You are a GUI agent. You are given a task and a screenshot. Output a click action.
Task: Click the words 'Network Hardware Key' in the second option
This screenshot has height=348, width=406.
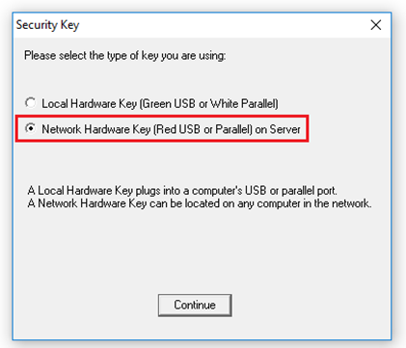(96, 129)
